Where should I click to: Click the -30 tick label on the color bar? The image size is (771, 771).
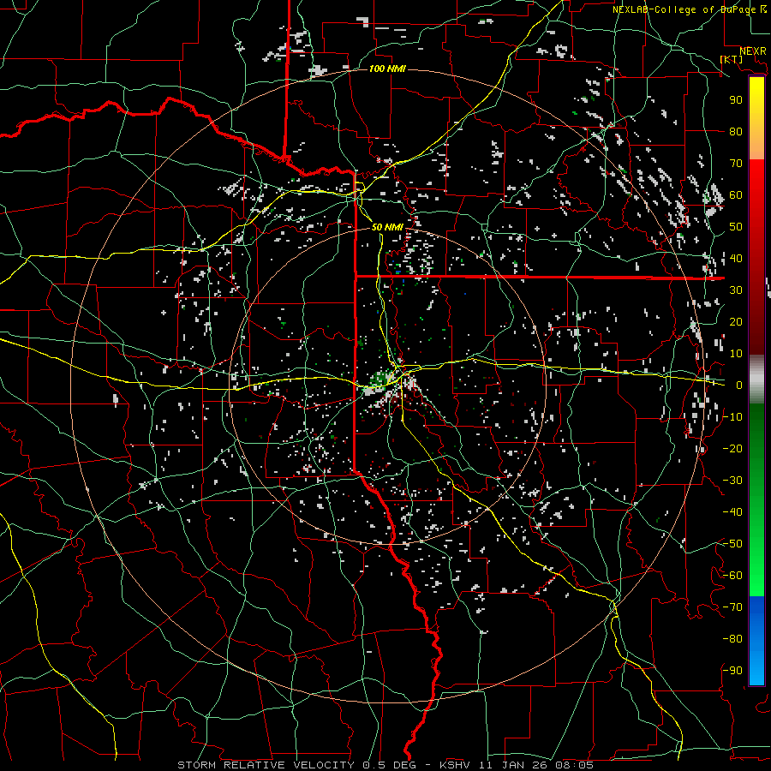(x=732, y=481)
